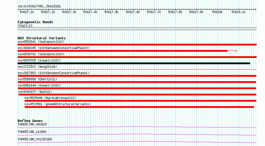
Task: Click the 50617.9k ruler tick label
Action: coord(196,12)
